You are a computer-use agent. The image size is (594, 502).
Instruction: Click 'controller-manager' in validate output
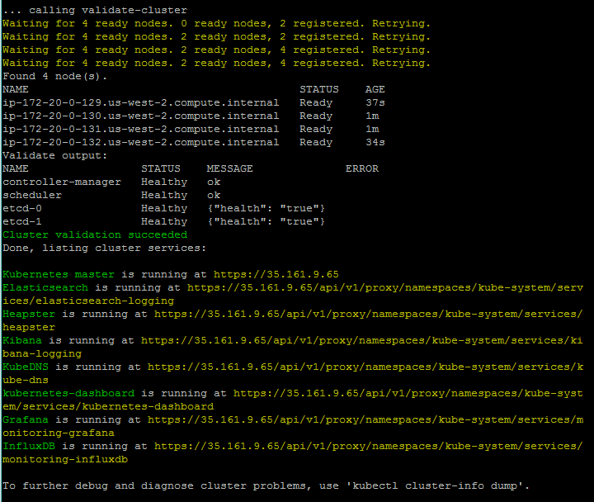[x=62, y=182]
